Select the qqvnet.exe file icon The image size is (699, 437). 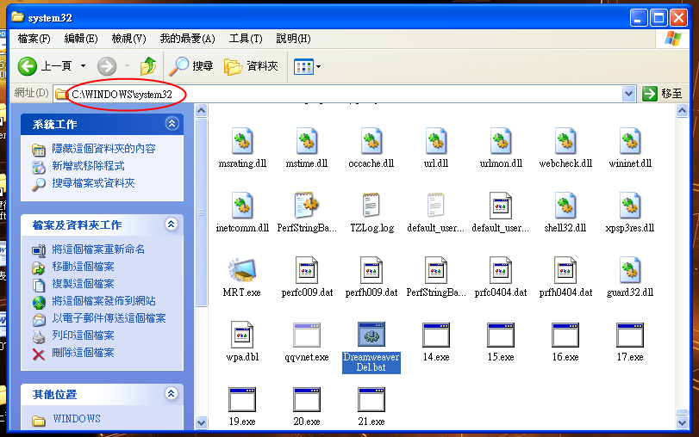pos(307,335)
